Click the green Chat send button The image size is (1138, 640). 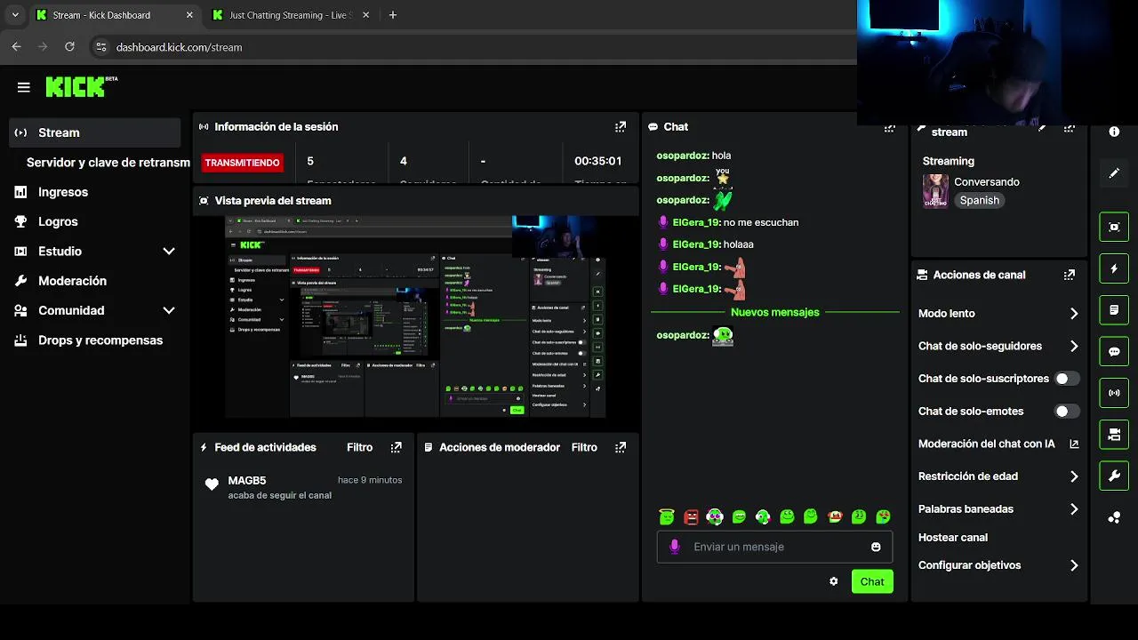(x=872, y=581)
